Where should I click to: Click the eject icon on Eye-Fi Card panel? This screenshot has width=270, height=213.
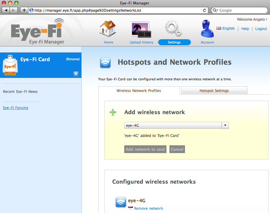[76, 74]
